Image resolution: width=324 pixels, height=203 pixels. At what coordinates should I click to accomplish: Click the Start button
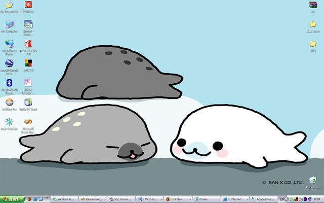click(x=12, y=199)
